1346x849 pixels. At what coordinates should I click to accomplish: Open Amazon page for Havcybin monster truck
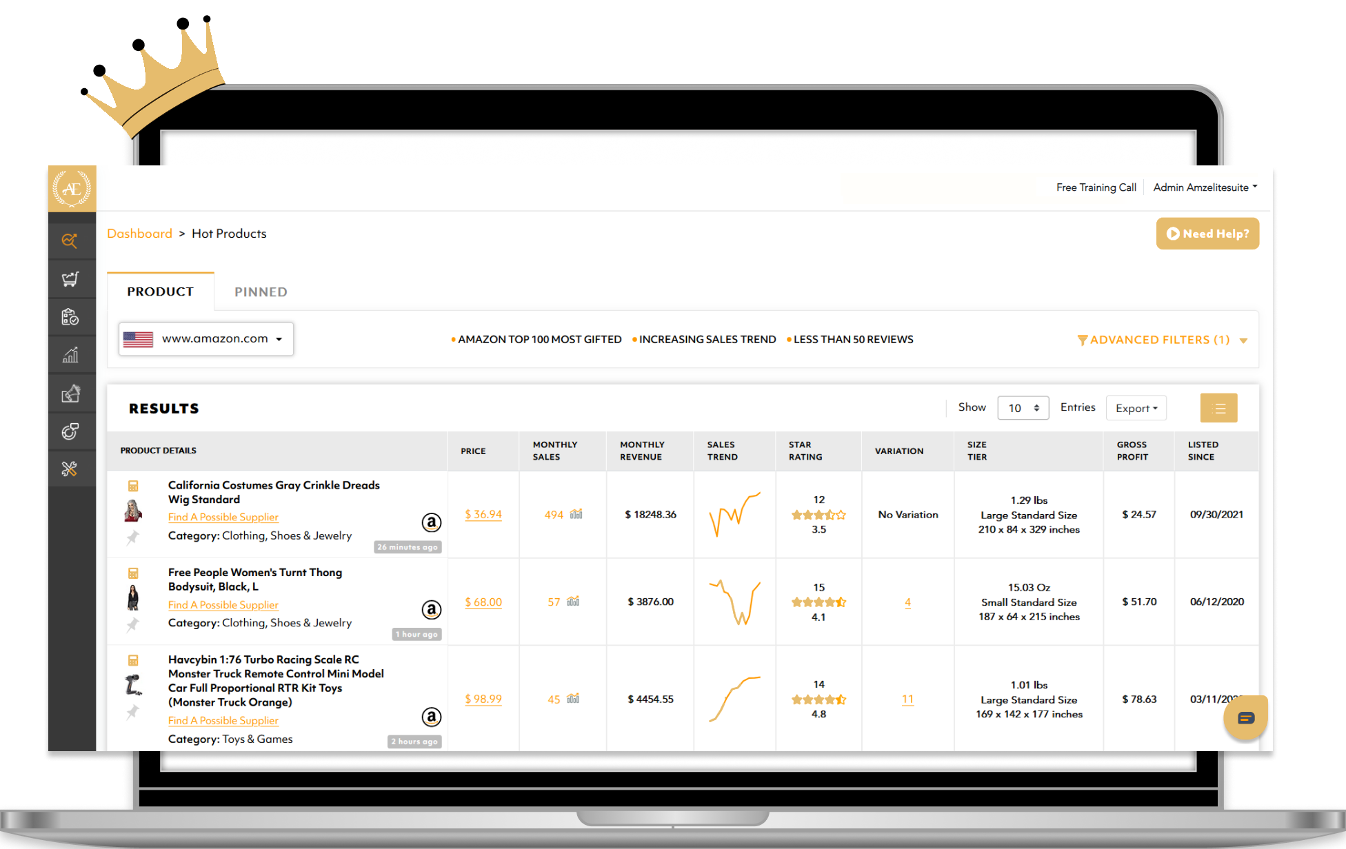tap(432, 717)
